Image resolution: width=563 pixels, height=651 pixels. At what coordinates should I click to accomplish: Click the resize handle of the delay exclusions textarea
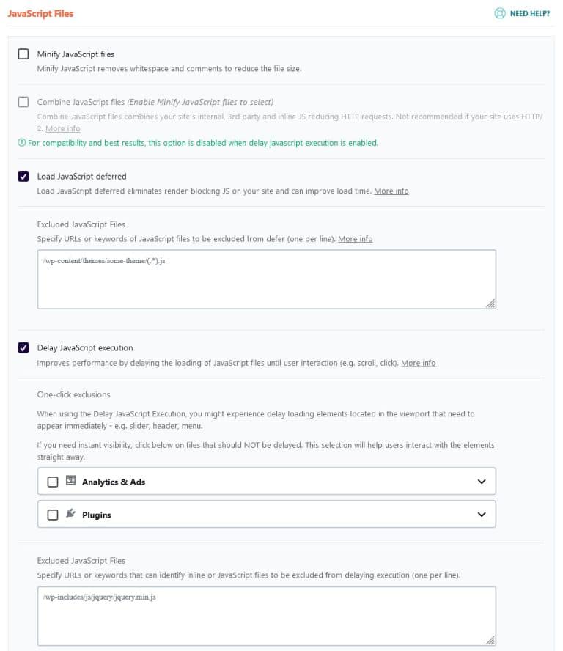(x=490, y=641)
